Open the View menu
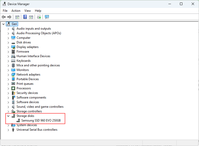 (28, 11)
